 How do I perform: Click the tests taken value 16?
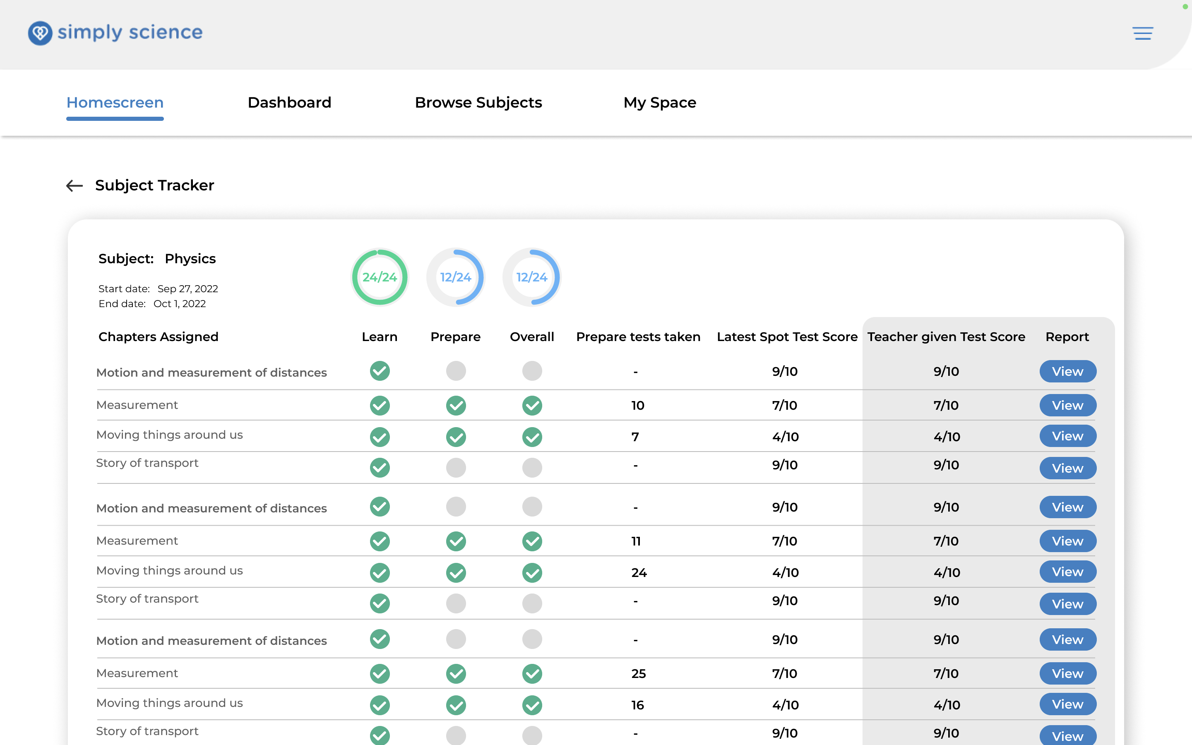coord(637,705)
